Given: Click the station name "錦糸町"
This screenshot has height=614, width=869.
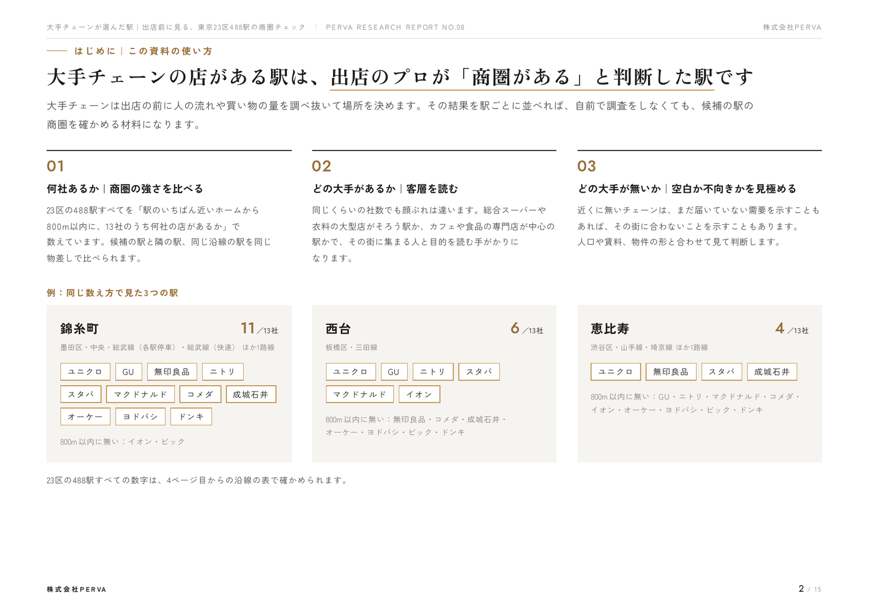Looking at the screenshot, I should [x=79, y=329].
